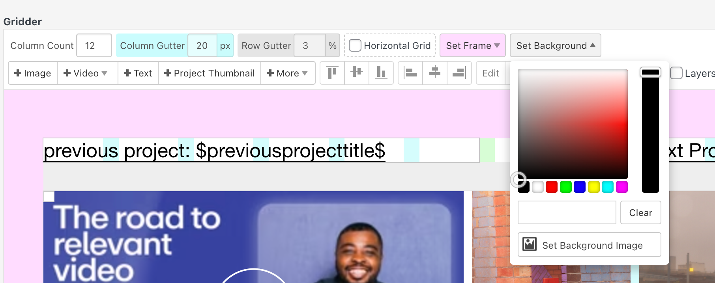The height and width of the screenshot is (283, 715).
Task: Click the align vertical middle icon
Action: [357, 73]
